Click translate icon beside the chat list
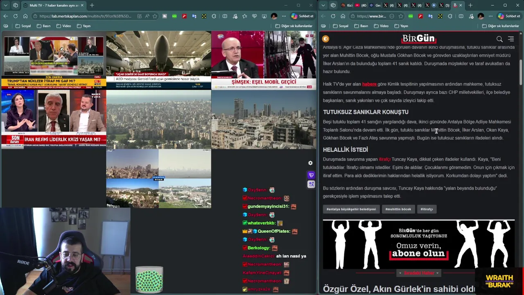 click(311, 184)
